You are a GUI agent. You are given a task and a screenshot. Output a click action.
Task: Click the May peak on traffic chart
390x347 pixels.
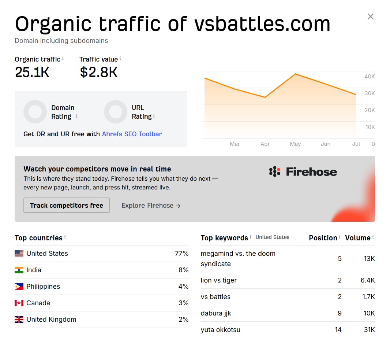click(295, 74)
